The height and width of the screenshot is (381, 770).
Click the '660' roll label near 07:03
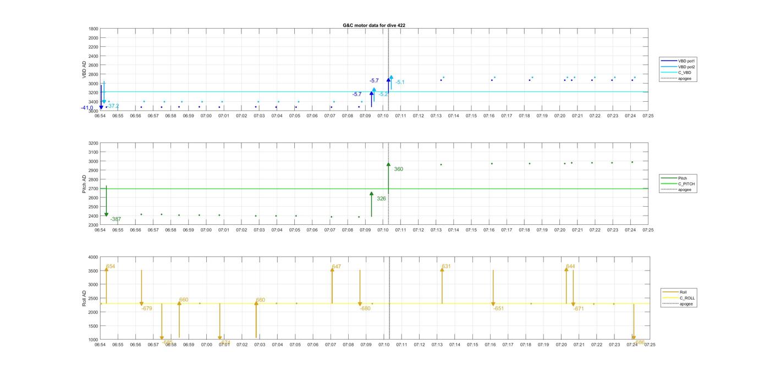(260, 300)
